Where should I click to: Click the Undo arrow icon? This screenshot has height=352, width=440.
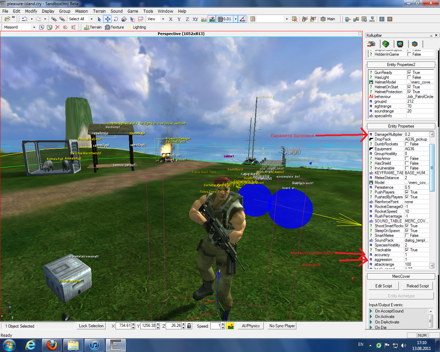tap(25, 19)
